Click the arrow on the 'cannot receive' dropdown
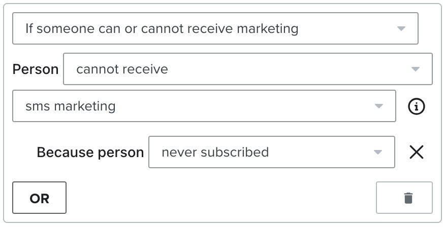Image resolution: width=445 pixels, height=227 pixels. coord(415,69)
